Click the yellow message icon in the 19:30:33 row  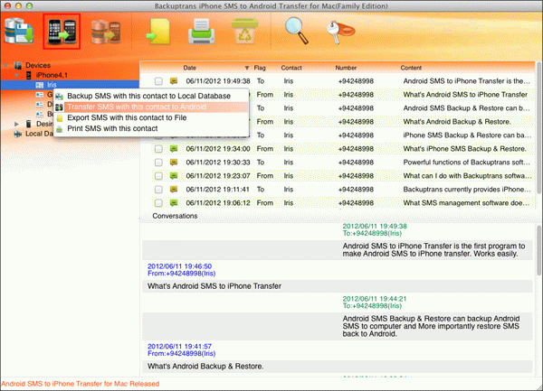point(174,163)
